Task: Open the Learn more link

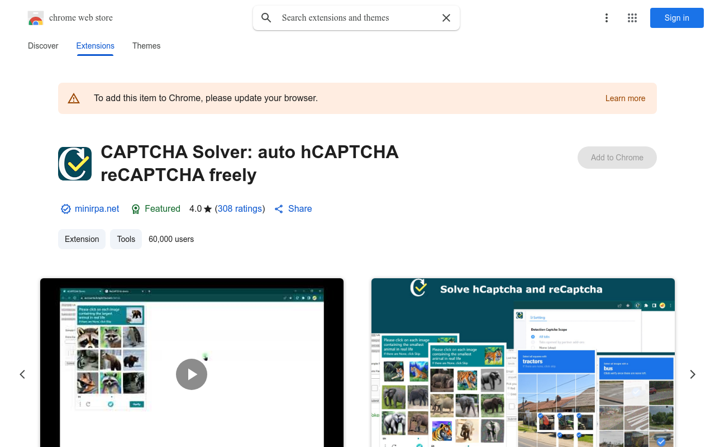Action: [625, 98]
